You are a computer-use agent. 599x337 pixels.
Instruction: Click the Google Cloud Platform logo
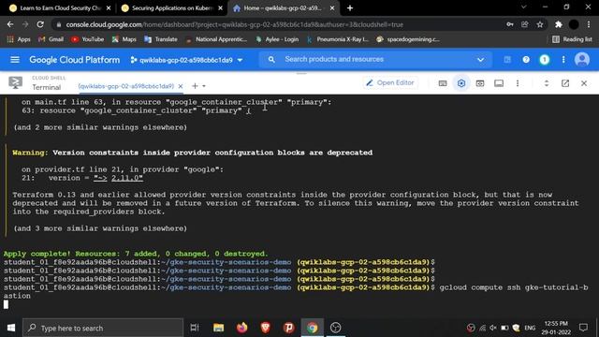(75, 60)
